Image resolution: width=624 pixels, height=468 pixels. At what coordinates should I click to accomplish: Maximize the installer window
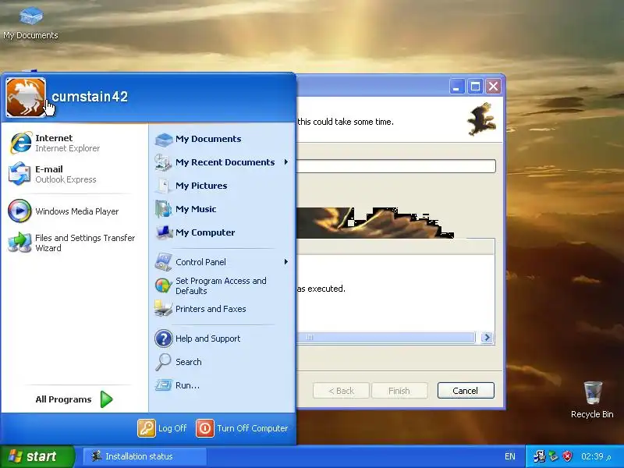pos(475,87)
